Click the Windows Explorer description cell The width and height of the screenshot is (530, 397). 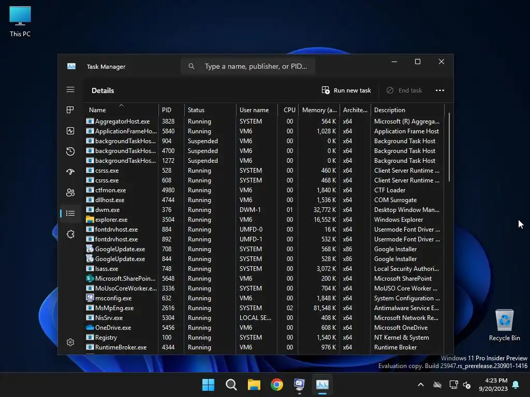pyautogui.click(x=399, y=219)
